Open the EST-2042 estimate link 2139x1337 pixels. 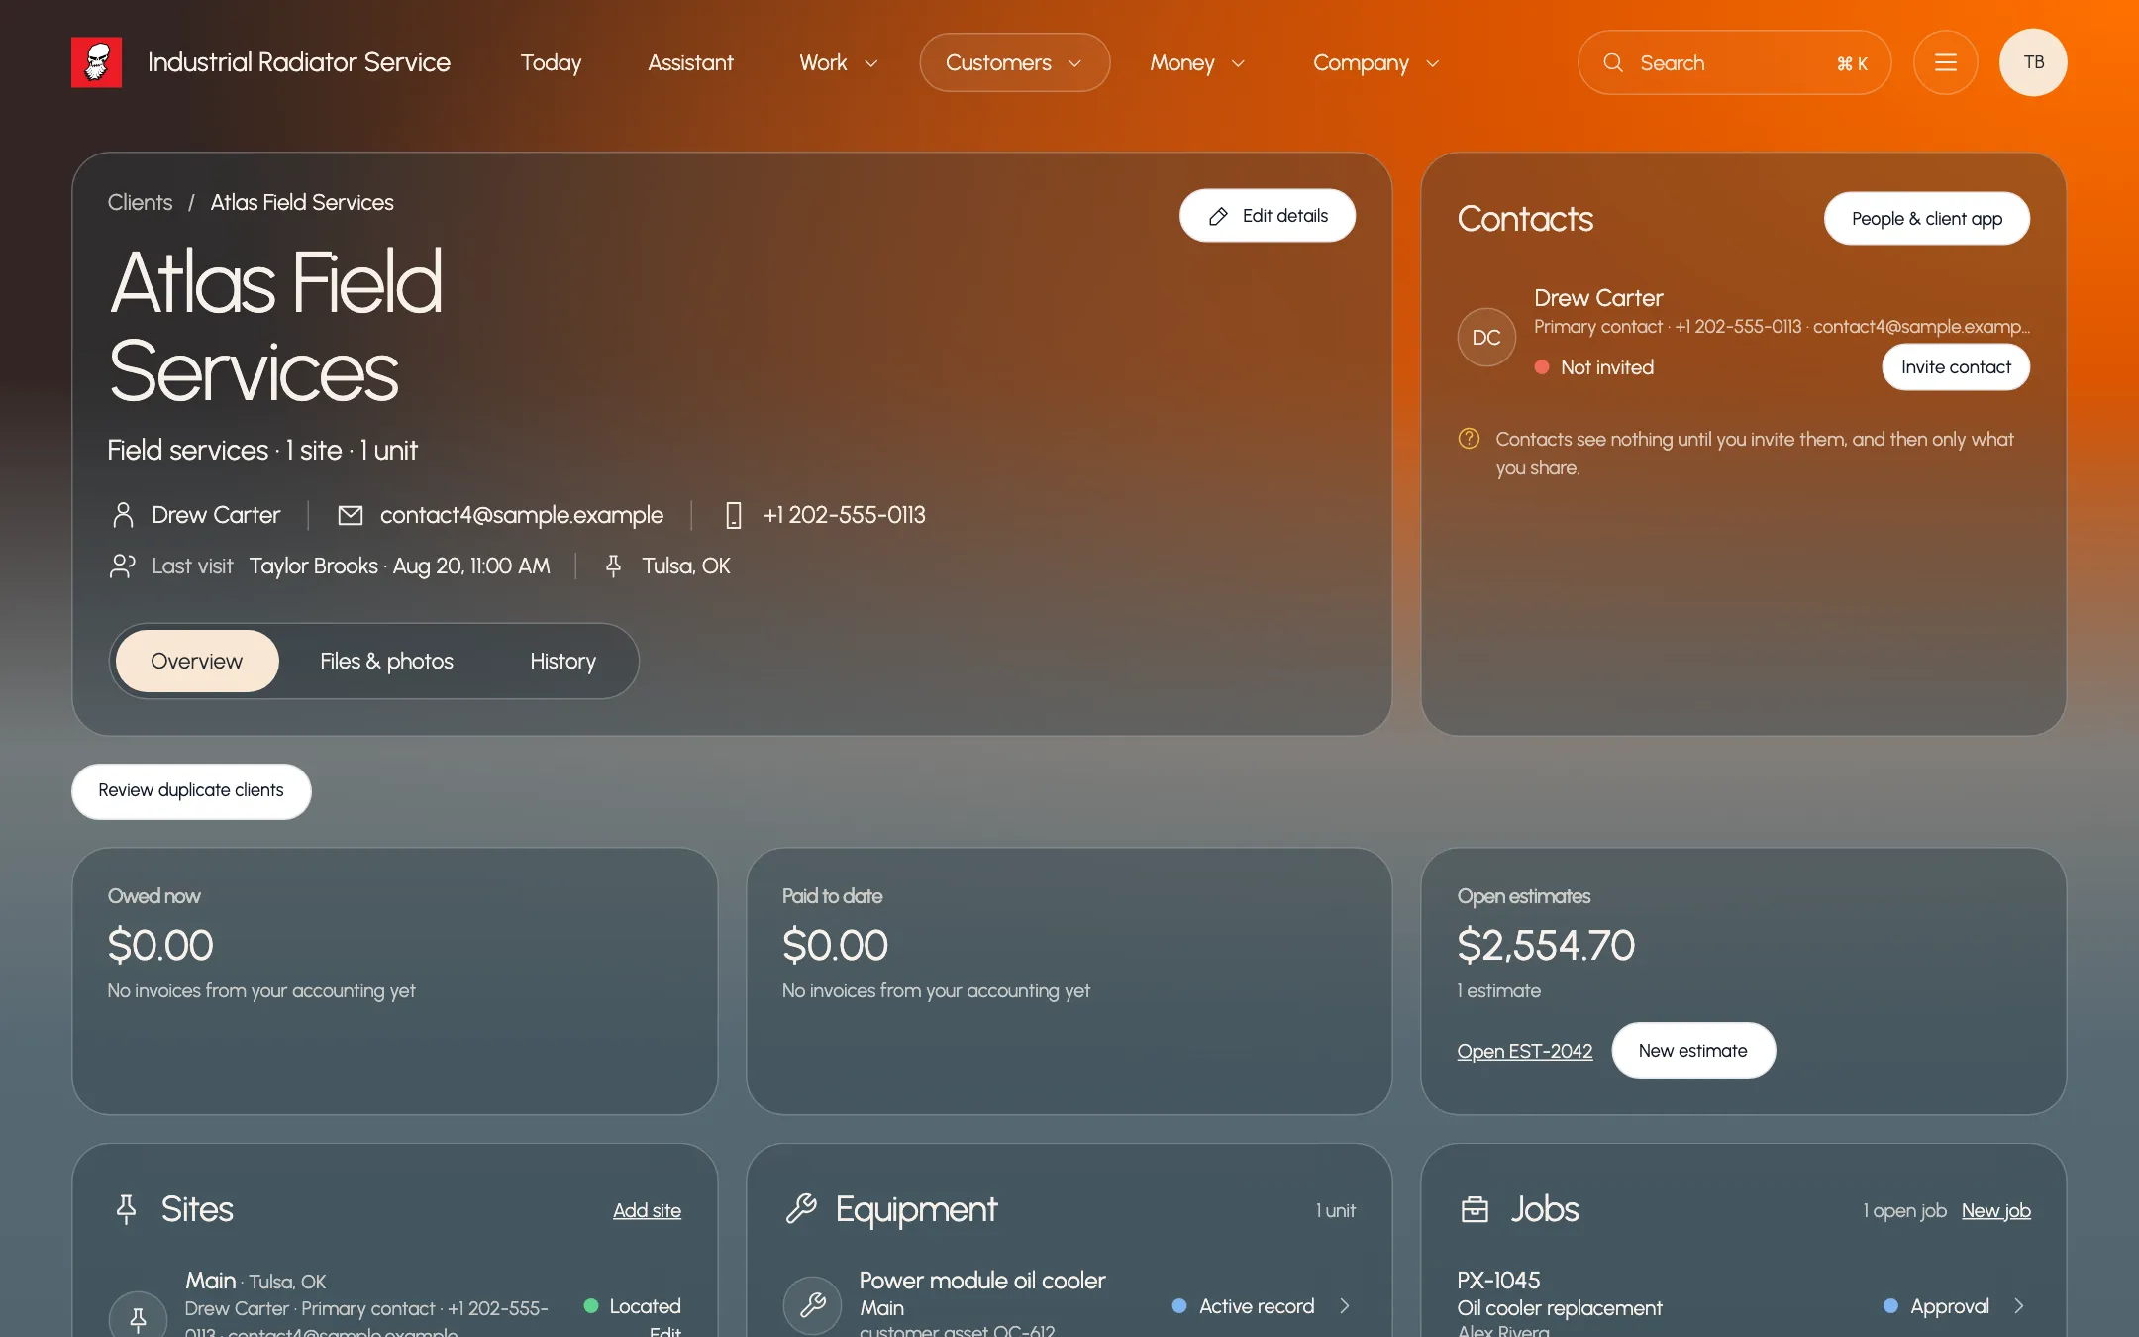[x=1524, y=1051]
